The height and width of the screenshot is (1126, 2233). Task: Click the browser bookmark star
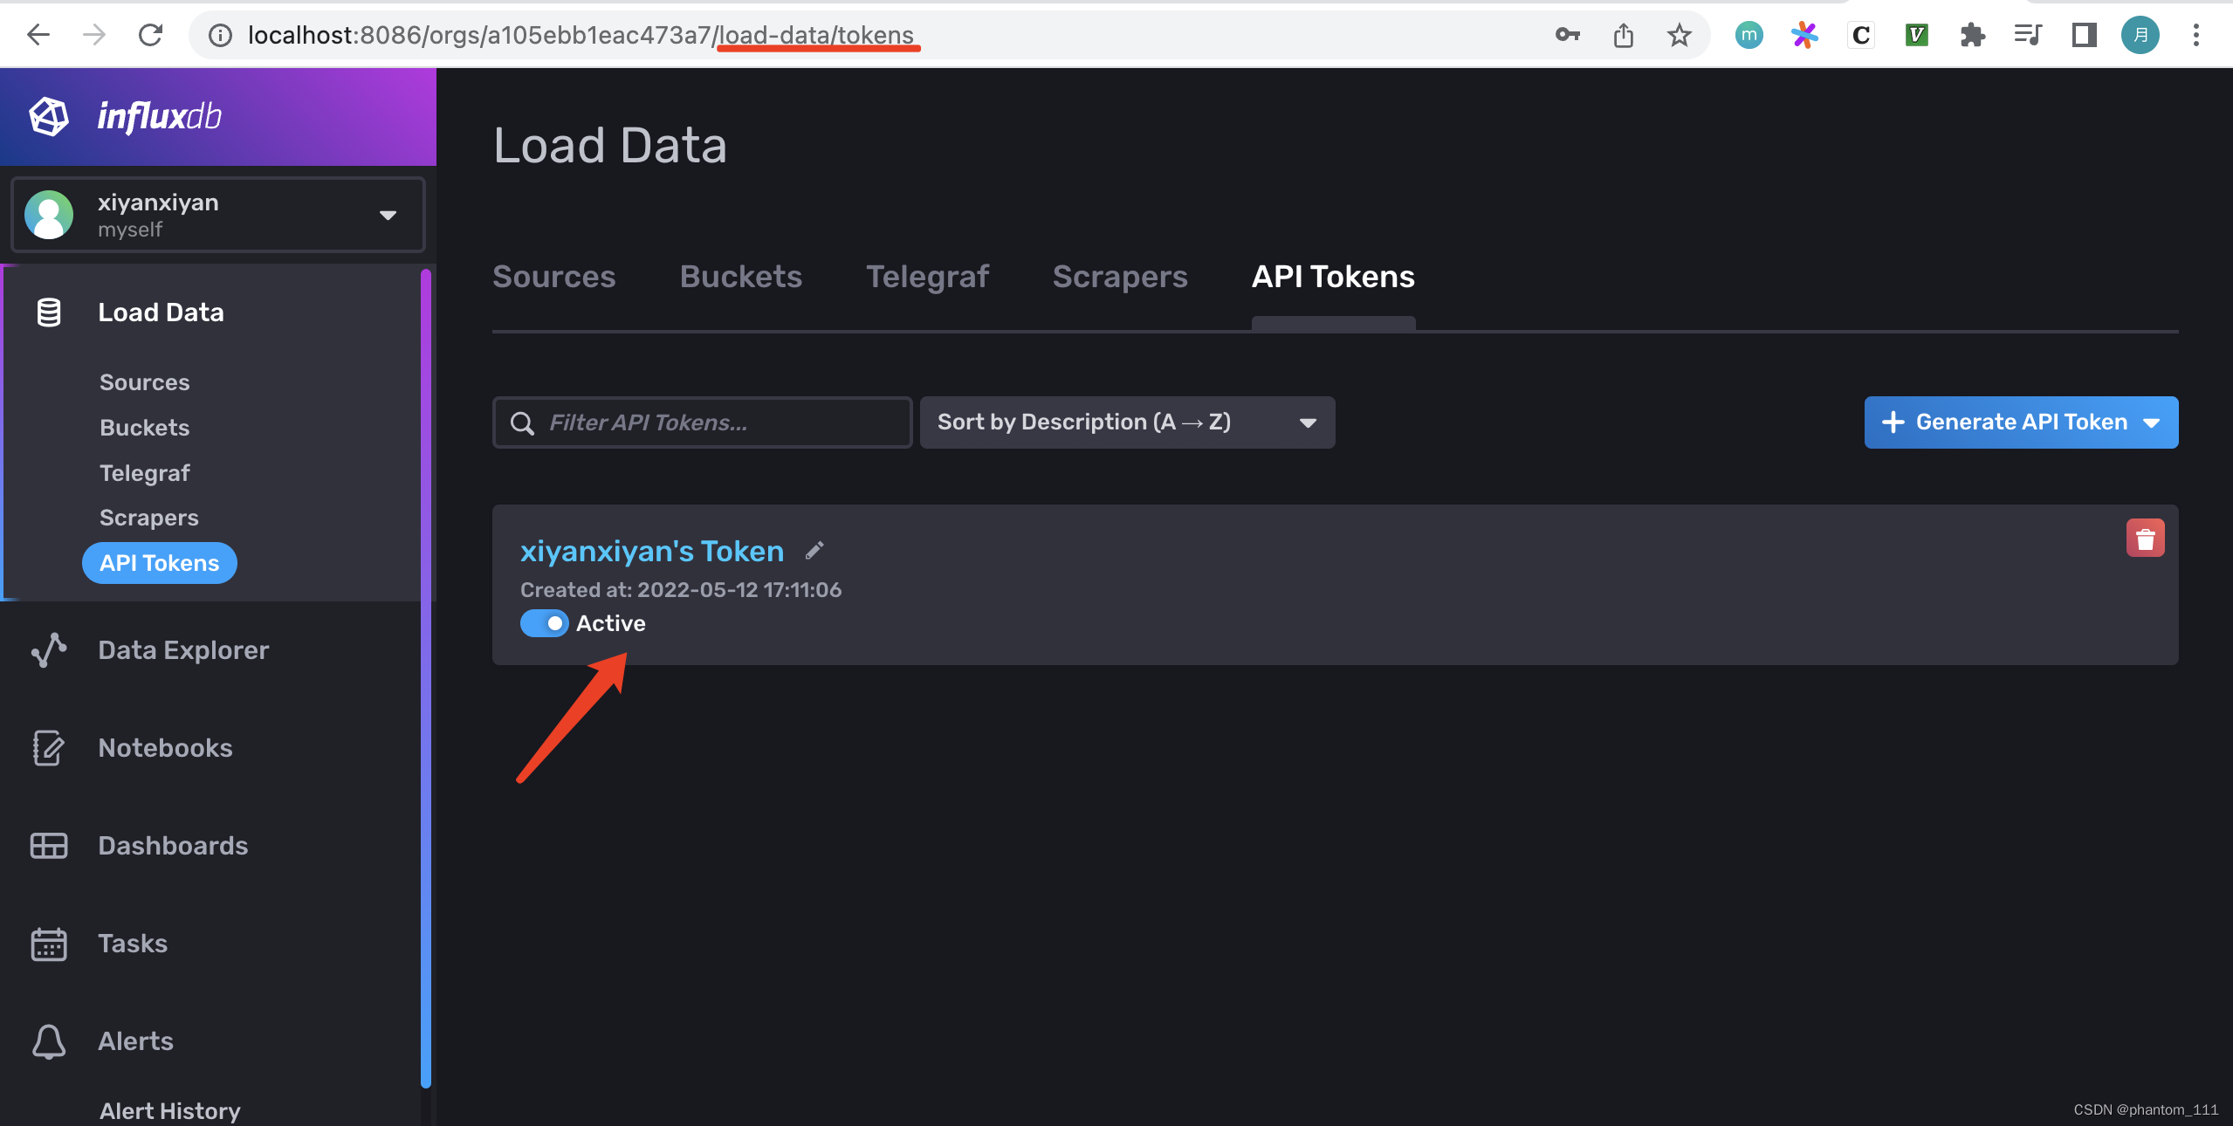(x=1678, y=35)
